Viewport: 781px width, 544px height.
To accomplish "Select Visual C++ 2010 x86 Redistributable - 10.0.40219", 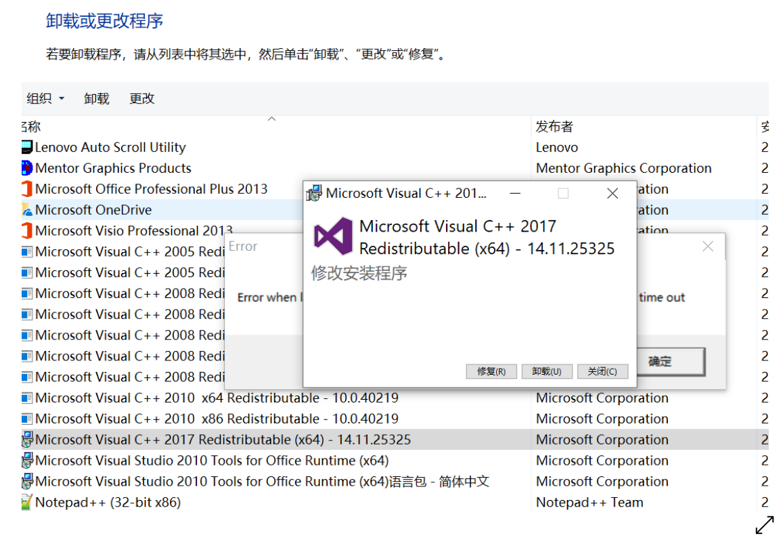I will tap(217, 419).
